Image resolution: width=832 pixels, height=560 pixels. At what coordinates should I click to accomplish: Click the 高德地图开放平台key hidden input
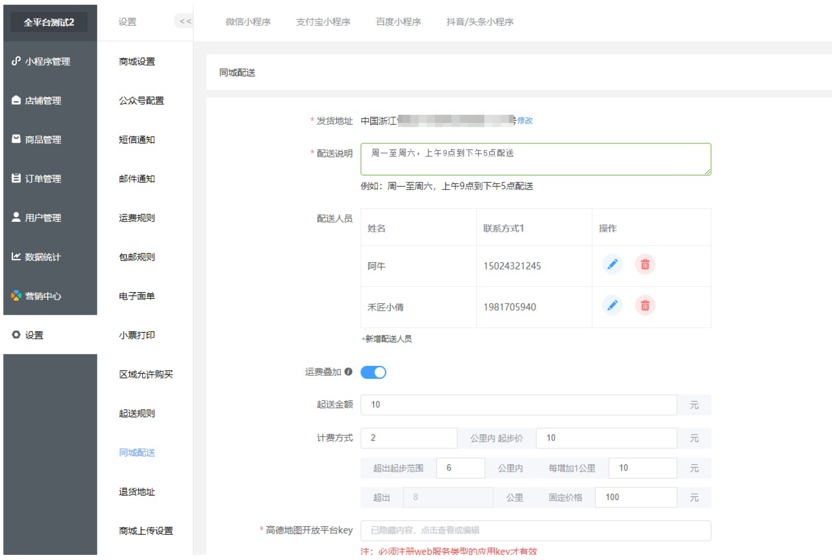coord(536,531)
